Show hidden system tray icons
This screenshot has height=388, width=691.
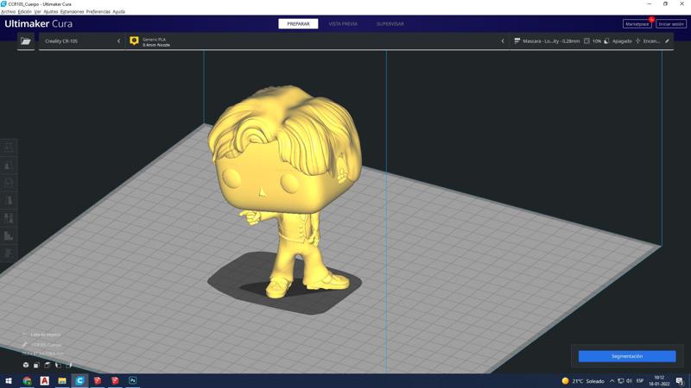coord(612,381)
